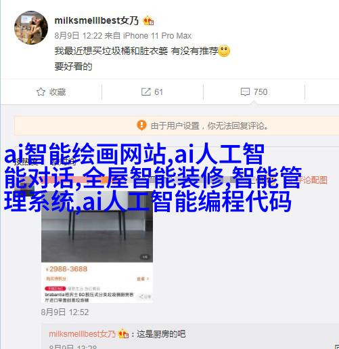Click the notice text 由于用户设置，你无法回复评论
339x349 pixels.
[209, 125]
